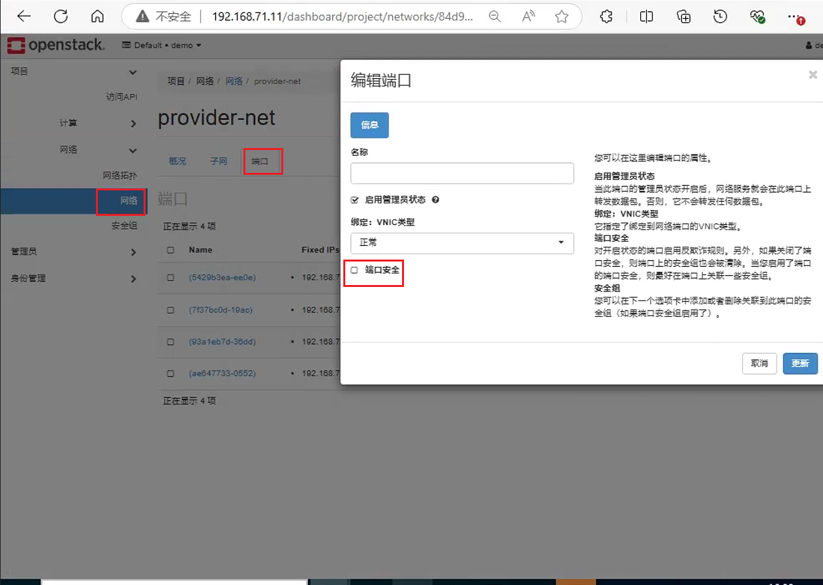The image size is (823, 585).
Task: Click the 项目 breadcrumb
Action: click(x=176, y=81)
